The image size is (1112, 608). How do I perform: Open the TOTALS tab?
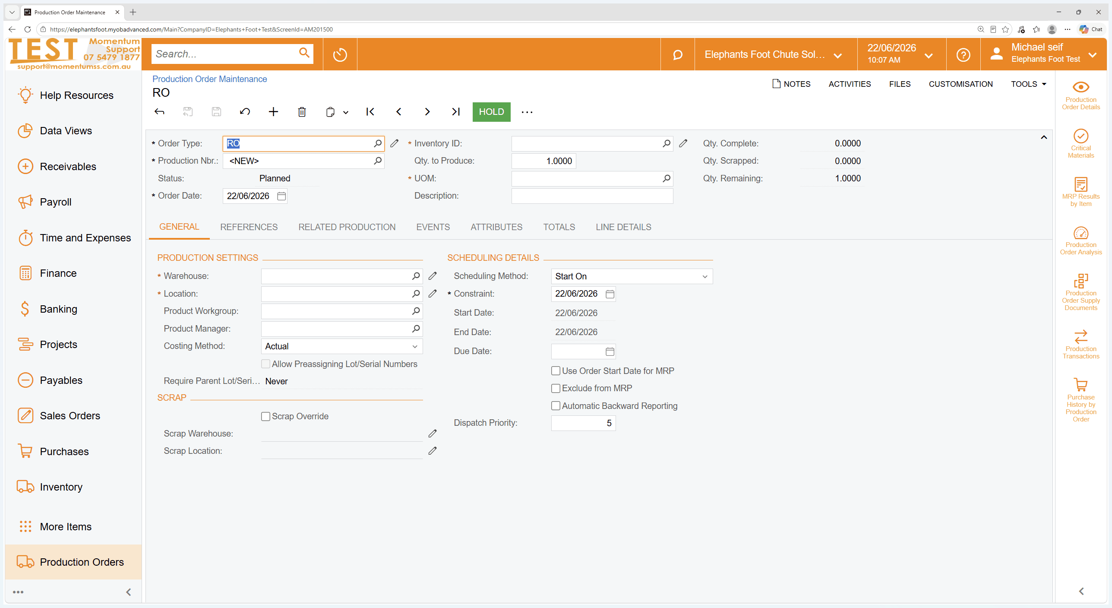(559, 227)
